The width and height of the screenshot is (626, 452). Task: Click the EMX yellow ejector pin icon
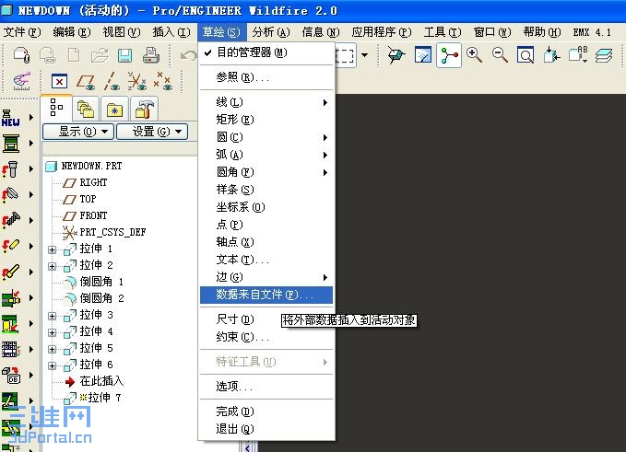click(x=11, y=246)
